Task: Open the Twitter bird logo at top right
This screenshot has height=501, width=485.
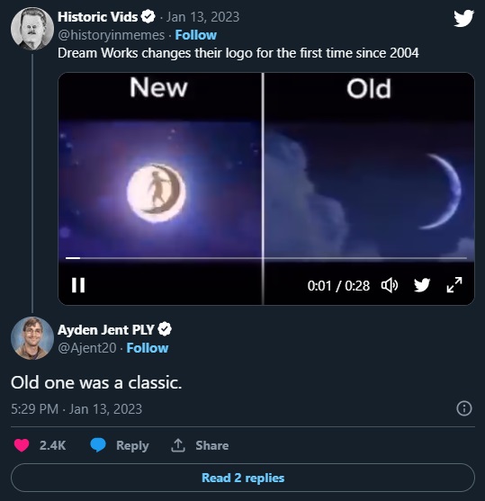Action: tap(463, 18)
